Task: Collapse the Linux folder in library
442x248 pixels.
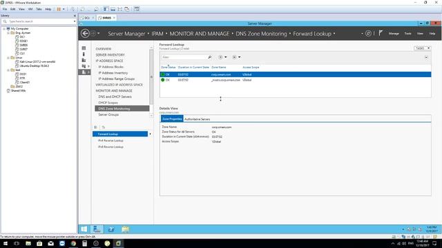Action: [8, 58]
